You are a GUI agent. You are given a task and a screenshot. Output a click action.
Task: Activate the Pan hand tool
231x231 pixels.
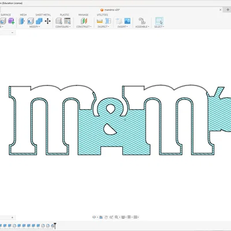106,217
